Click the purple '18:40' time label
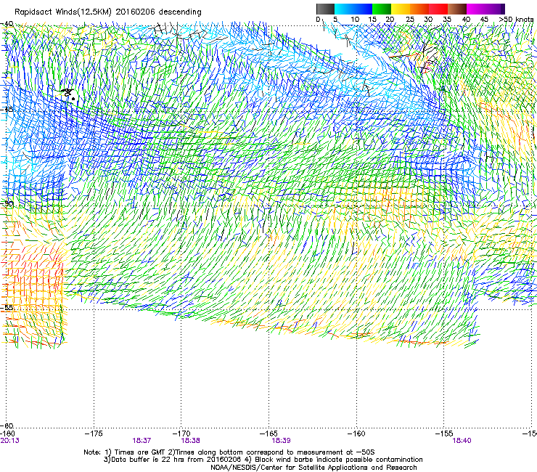The height and width of the screenshot is (472, 537). coord(462,441)
